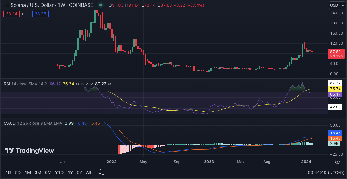The image size is (347, 179).
Task: Click the 2024 label on time axis
Action: (x=306, y=162)
